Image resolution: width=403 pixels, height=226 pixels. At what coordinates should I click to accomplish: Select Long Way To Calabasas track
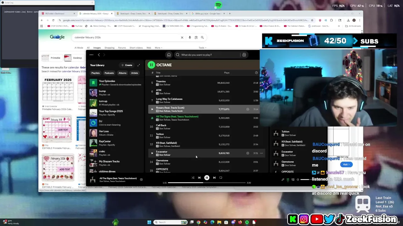pos(169,99)
